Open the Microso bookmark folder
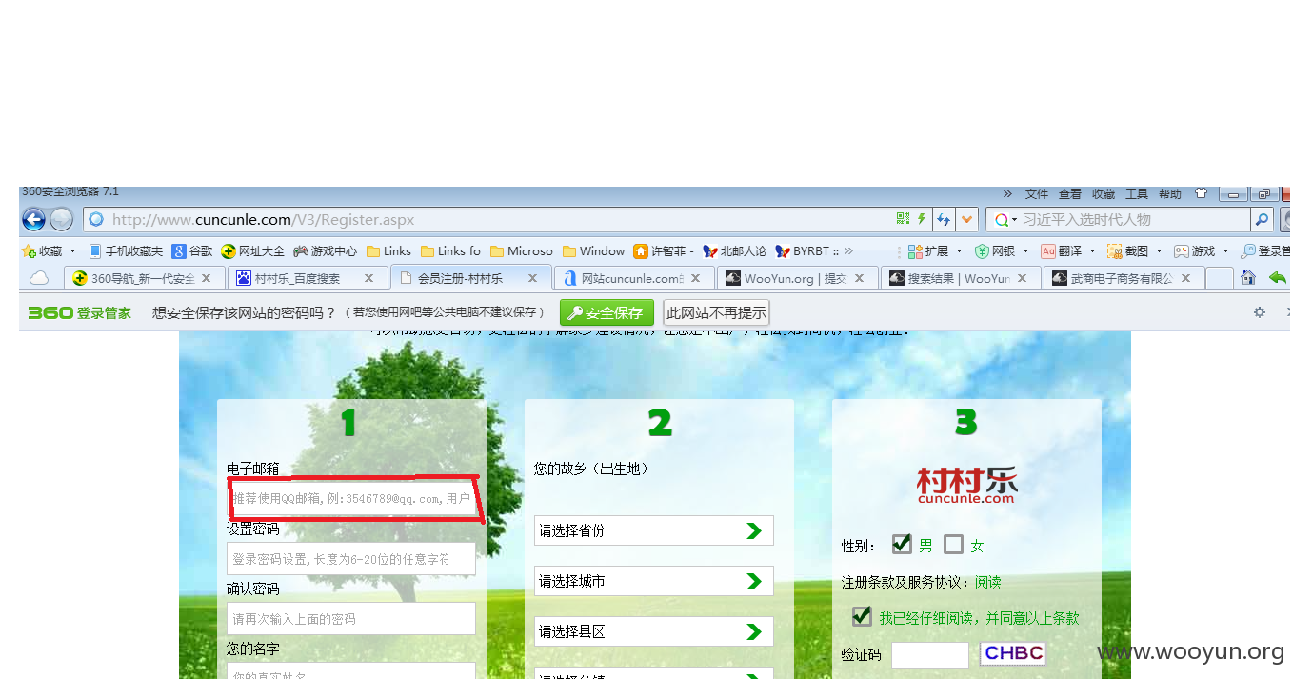Screen dimensions: 1293x679 point(522,251)
